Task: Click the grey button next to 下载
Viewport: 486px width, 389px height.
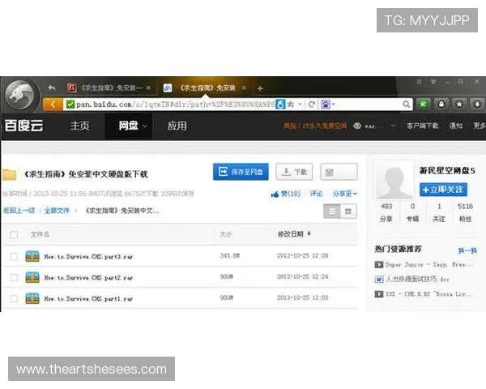Action: tap(339, 172)
